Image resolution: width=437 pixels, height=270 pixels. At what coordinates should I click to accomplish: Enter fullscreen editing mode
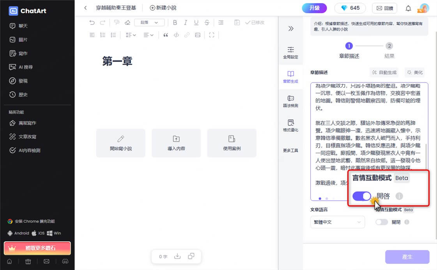212,35
